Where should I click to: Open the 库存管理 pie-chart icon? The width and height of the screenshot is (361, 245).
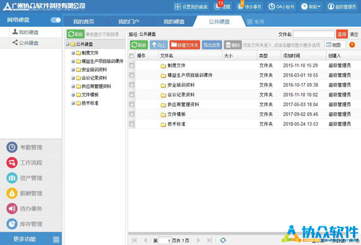tap(12, 224)
